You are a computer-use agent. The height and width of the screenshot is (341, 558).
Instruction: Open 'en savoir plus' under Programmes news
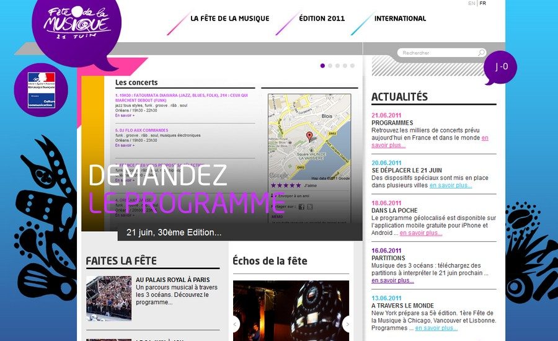(389, 145)
